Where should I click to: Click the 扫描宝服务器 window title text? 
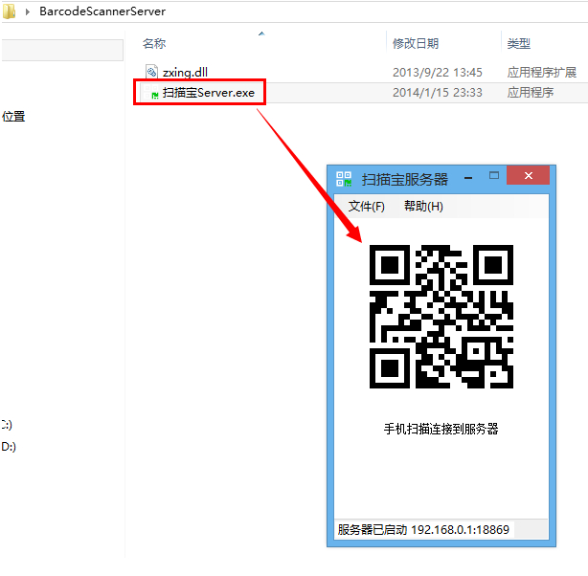click(405, 180)
